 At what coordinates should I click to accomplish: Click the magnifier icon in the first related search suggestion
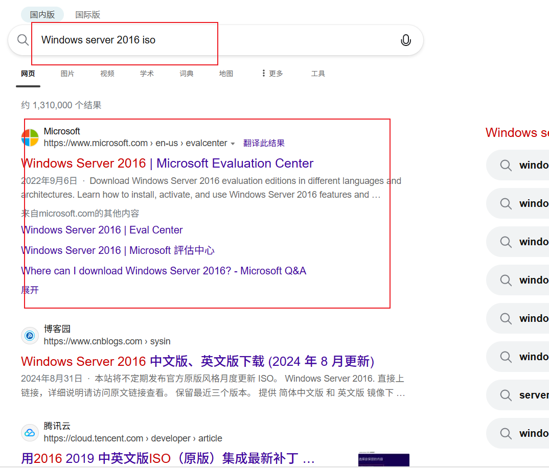pos(506,165)
